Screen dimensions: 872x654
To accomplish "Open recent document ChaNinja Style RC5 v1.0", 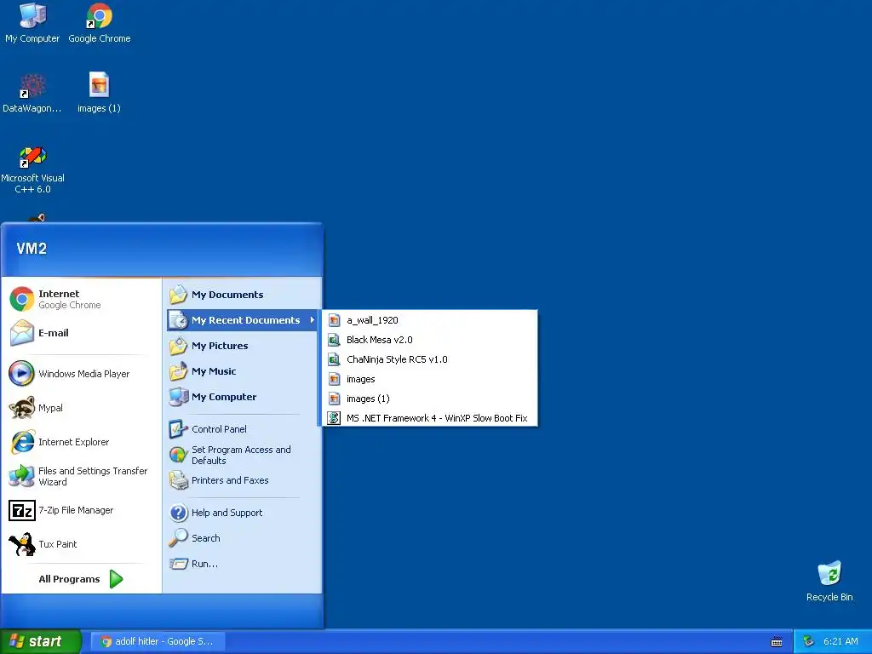I will tap(430, 359).
